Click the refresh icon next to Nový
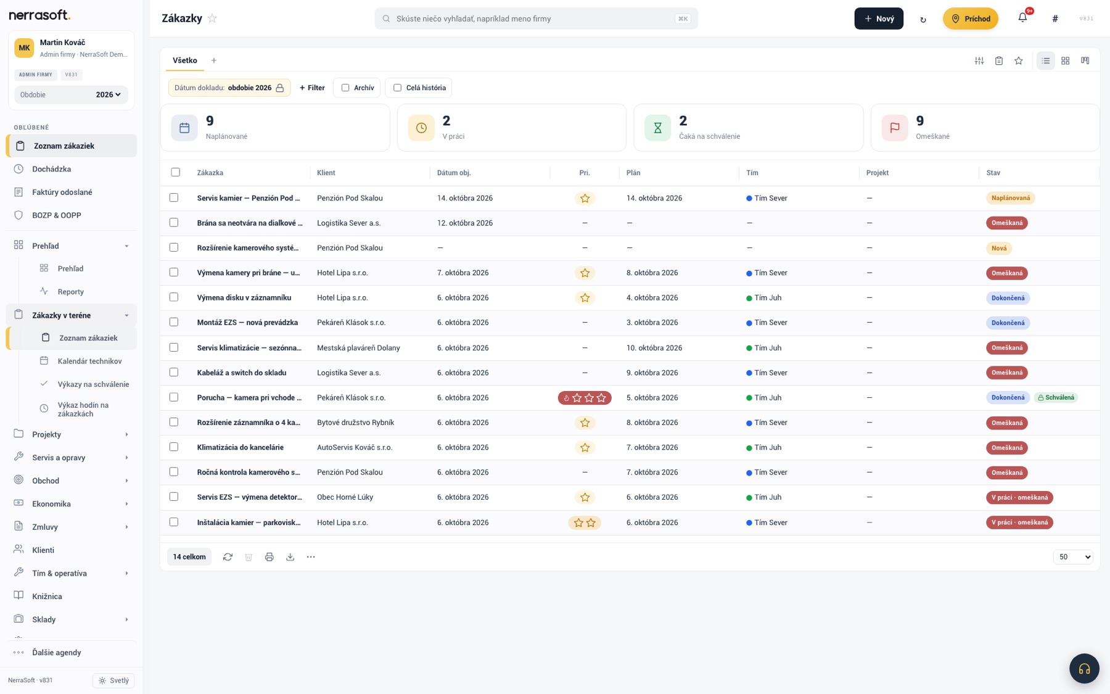This screenshot has height=694, width=1110. point(923,19)
